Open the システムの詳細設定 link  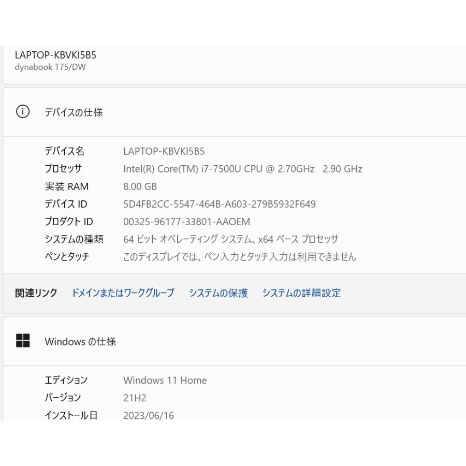coord(301,293)
